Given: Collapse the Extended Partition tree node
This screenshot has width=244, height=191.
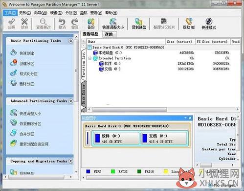Looking at the screenshot, I should [90, 58].
